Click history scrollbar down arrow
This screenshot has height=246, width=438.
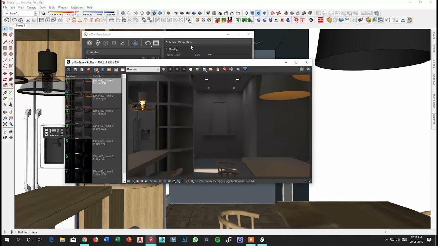tap(124, 181)
